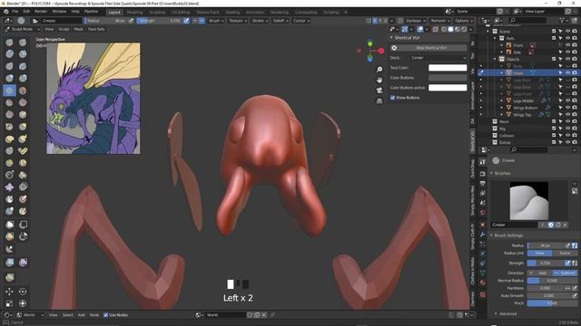Switch to solid viewport shading
Viewport: 581px width, 326px height.
[450, 29]
